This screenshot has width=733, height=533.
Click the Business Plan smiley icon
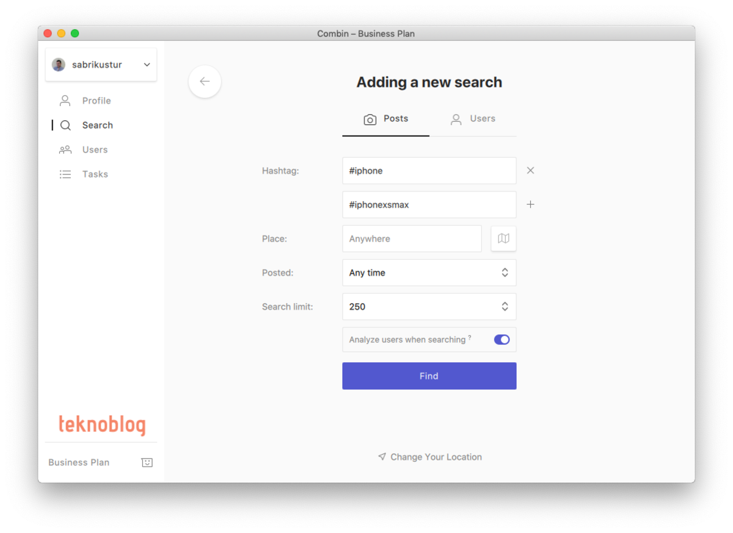pyautogui.click(x=147, y=462)
